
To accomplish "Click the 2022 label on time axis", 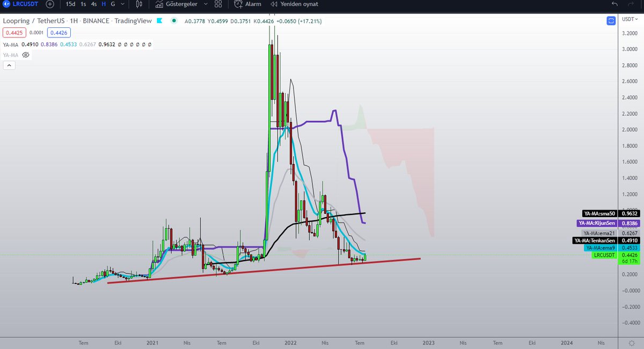I will 290,342.
